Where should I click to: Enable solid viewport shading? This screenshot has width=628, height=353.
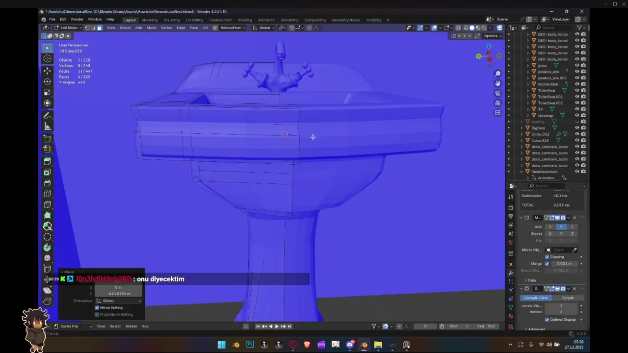point(472,28)
